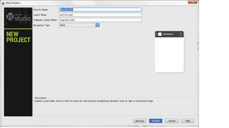Click the blank activity preview thumbnail

tap(169, 51)
